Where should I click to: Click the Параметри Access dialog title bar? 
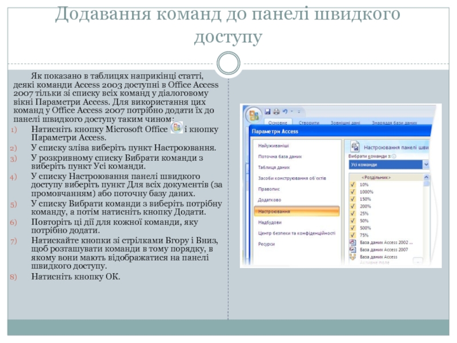(x=340, y=131)
